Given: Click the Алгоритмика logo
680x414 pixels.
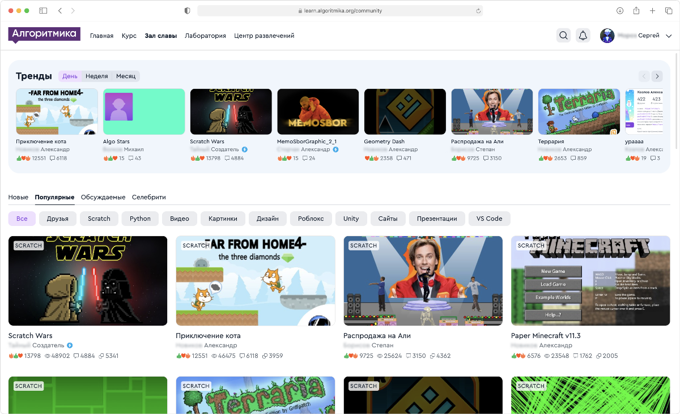Looking at the screenshot, I should coord(44,35).
